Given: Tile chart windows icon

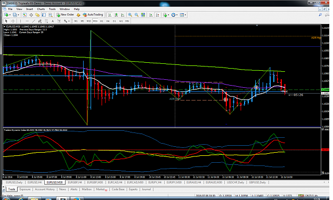Looking at the screenshot, I should coord(143,15).
